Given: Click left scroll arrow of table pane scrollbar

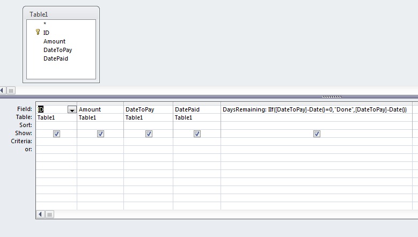Looking at the screenshot, I should click(x=3, y=91).
